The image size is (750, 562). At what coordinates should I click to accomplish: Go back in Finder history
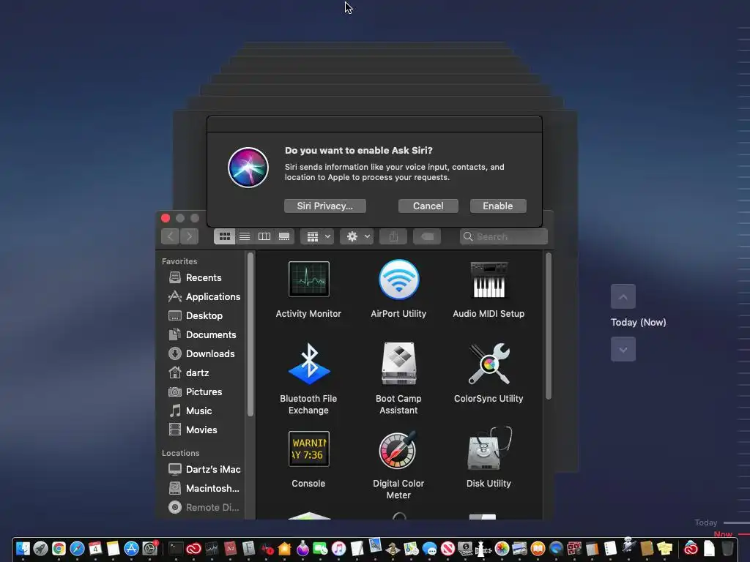coord(170,236)
